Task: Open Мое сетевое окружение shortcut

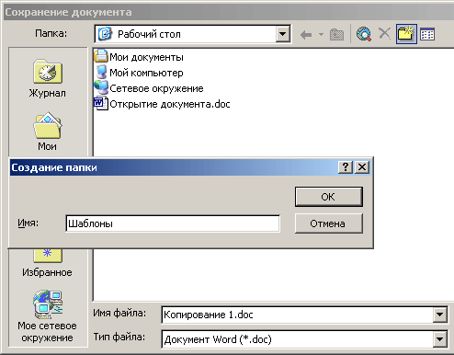Action: [x=47, y=316]
